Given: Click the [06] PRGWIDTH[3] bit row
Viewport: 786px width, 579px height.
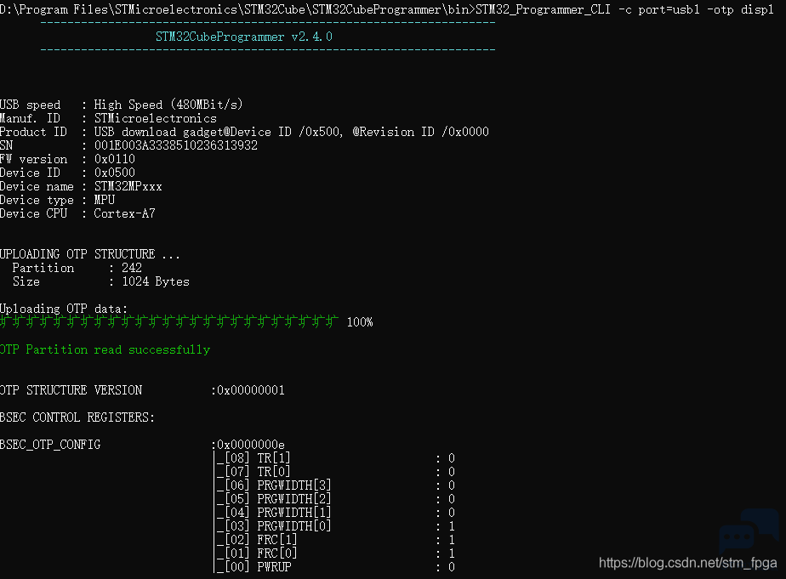Looking at the screenshot, I should click(336, 485).
